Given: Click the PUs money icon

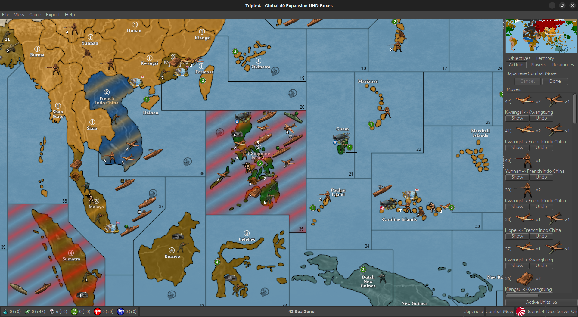Looking at the screenshot, I should [27, 312].
